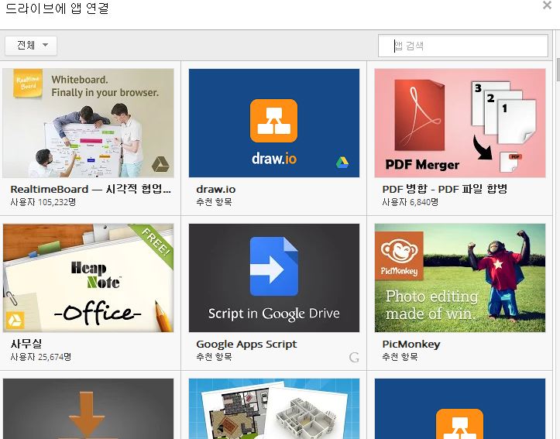Click the PicMonkey app title
This screenshot has height=439, width=560.
tap(411, 344)
